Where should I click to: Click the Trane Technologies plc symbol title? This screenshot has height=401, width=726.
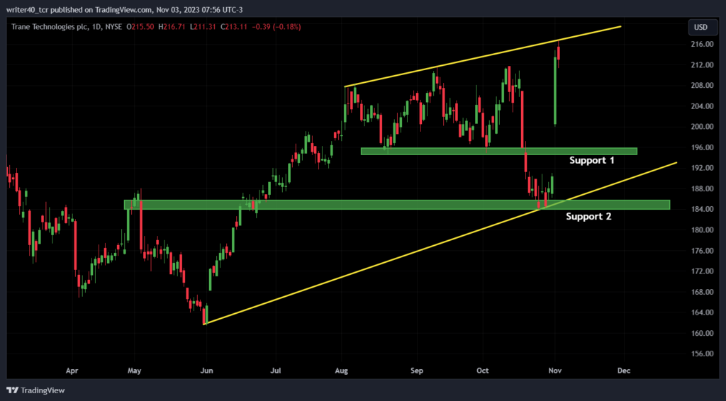click(50, 27)
